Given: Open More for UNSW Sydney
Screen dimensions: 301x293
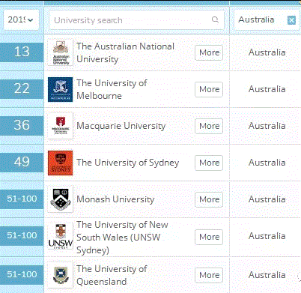Looking at the screenshot, I should (209, 237).
